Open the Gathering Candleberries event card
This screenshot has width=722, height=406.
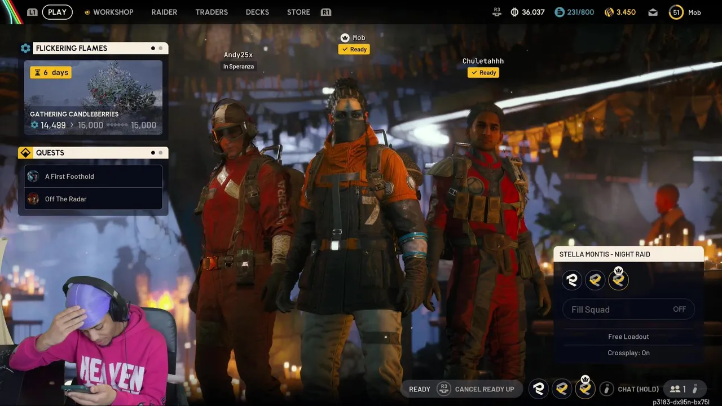pos(93,98)
